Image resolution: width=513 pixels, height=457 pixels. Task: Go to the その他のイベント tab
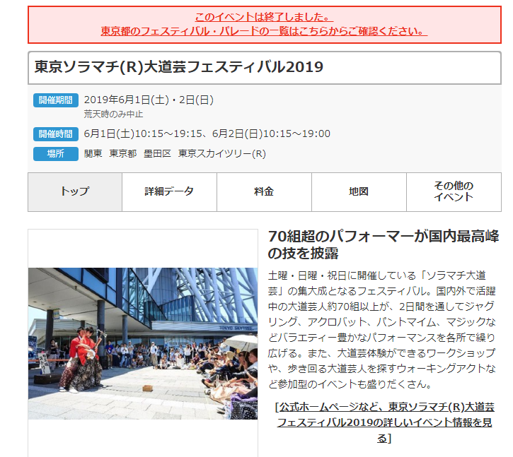tap(454, 192)
